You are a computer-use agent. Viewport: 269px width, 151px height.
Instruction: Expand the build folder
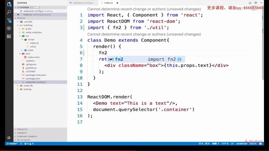tap(40, 29)
